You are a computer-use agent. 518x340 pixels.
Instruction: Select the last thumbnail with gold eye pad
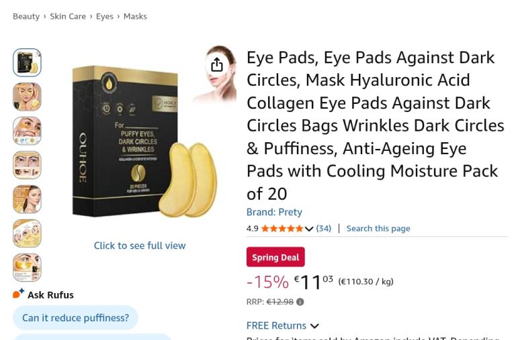(x=27, y=268)
